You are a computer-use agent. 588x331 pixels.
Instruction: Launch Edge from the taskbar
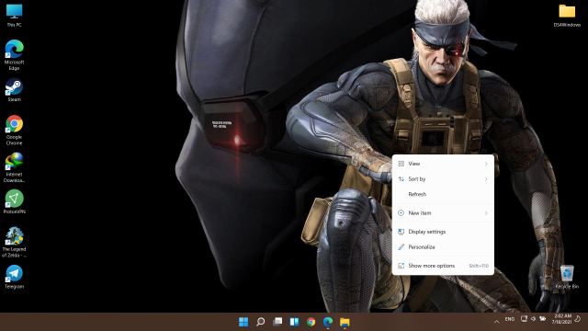point(328,322)
